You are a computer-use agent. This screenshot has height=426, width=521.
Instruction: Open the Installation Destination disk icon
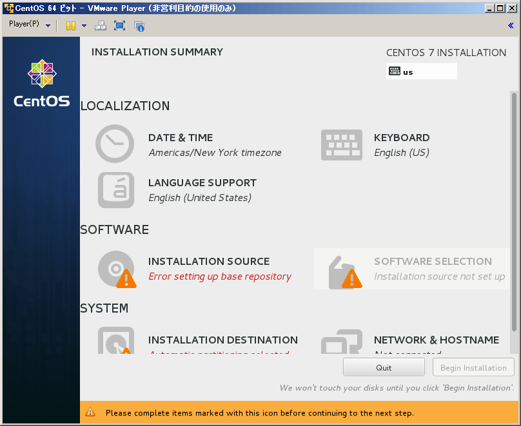tap(116, 340)
